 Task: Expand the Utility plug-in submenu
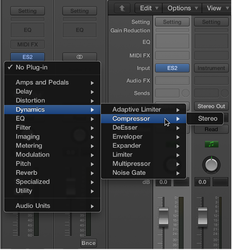coord(52,191)
